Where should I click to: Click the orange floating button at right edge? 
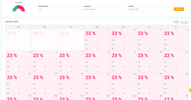190,90
